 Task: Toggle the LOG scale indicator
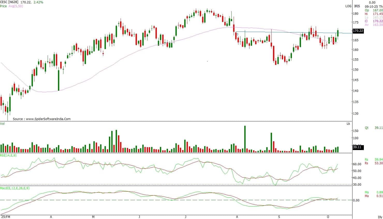[348, 6]
